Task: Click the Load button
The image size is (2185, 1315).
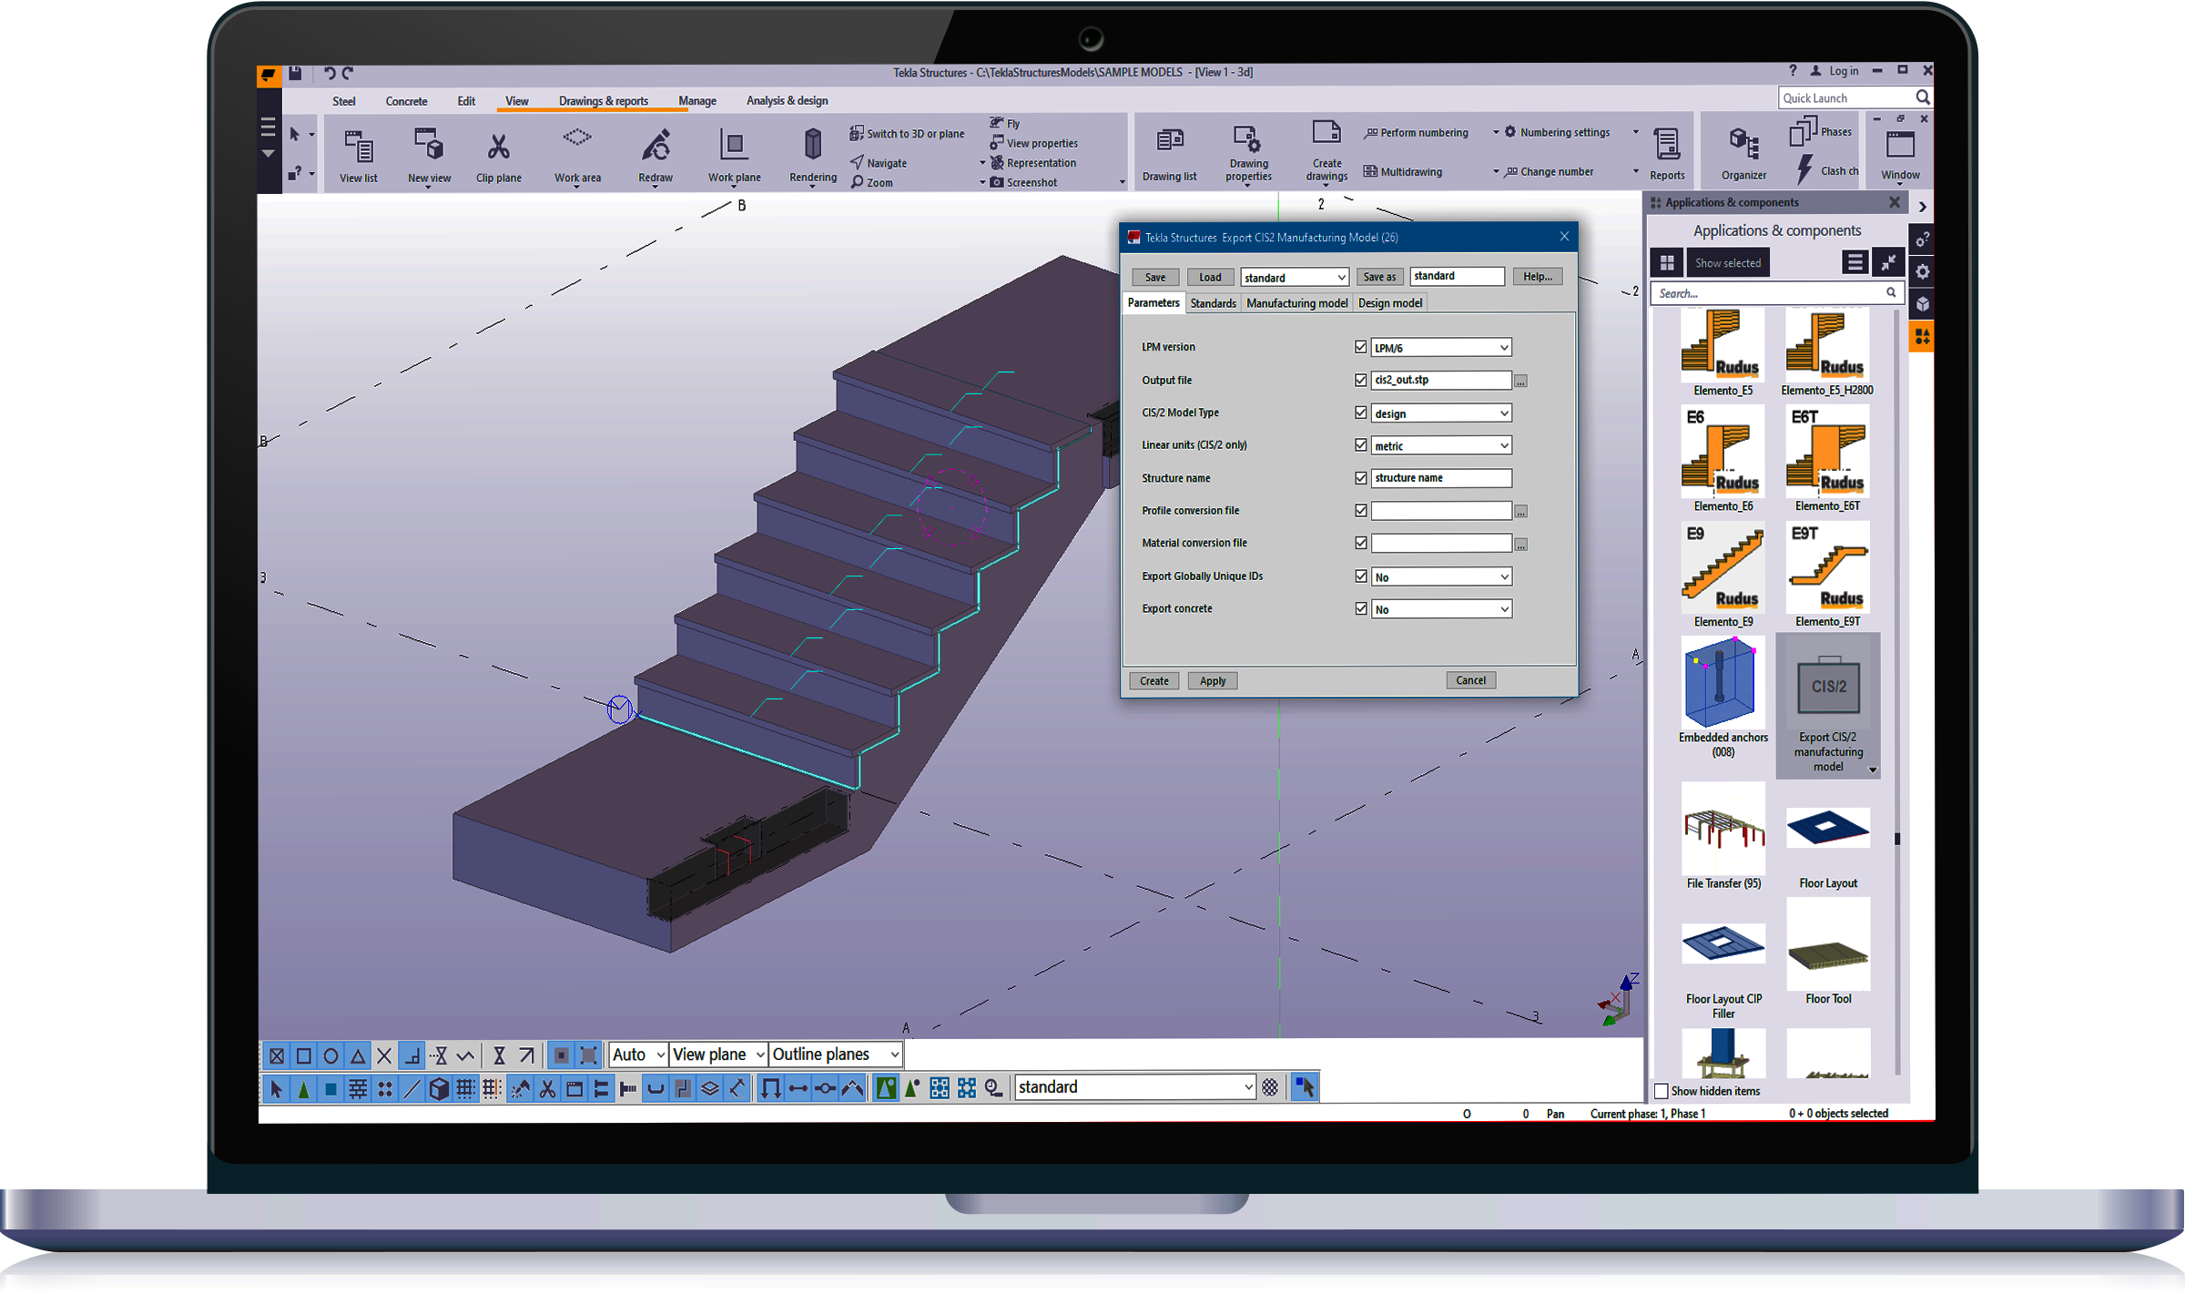Action: coord(1210,278)
